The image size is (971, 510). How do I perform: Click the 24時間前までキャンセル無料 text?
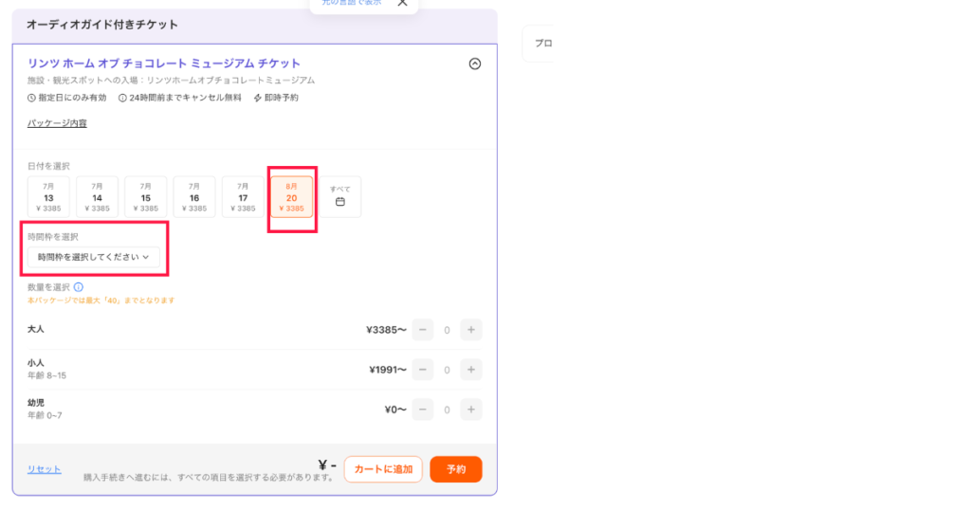coord(185,98)
